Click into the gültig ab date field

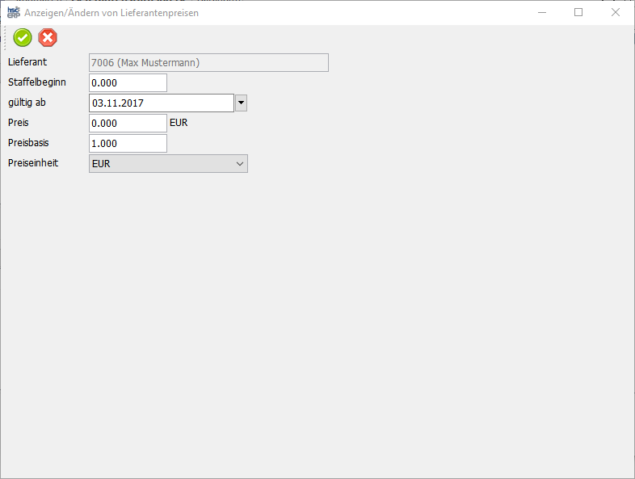(161, 103)
